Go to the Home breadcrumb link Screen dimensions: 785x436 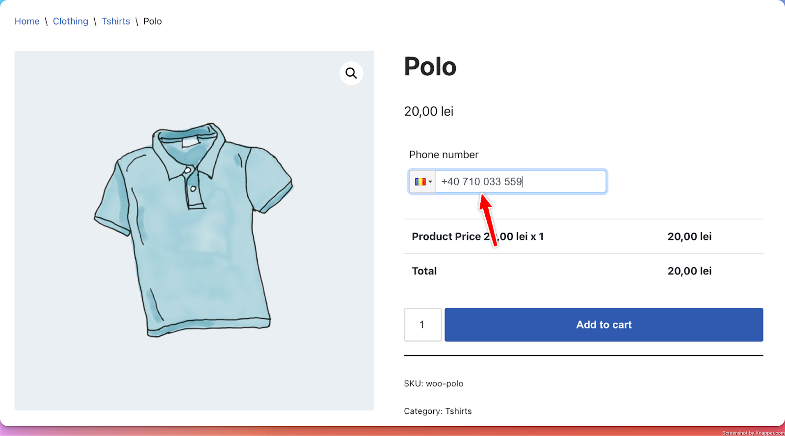(x=27, y=21)
